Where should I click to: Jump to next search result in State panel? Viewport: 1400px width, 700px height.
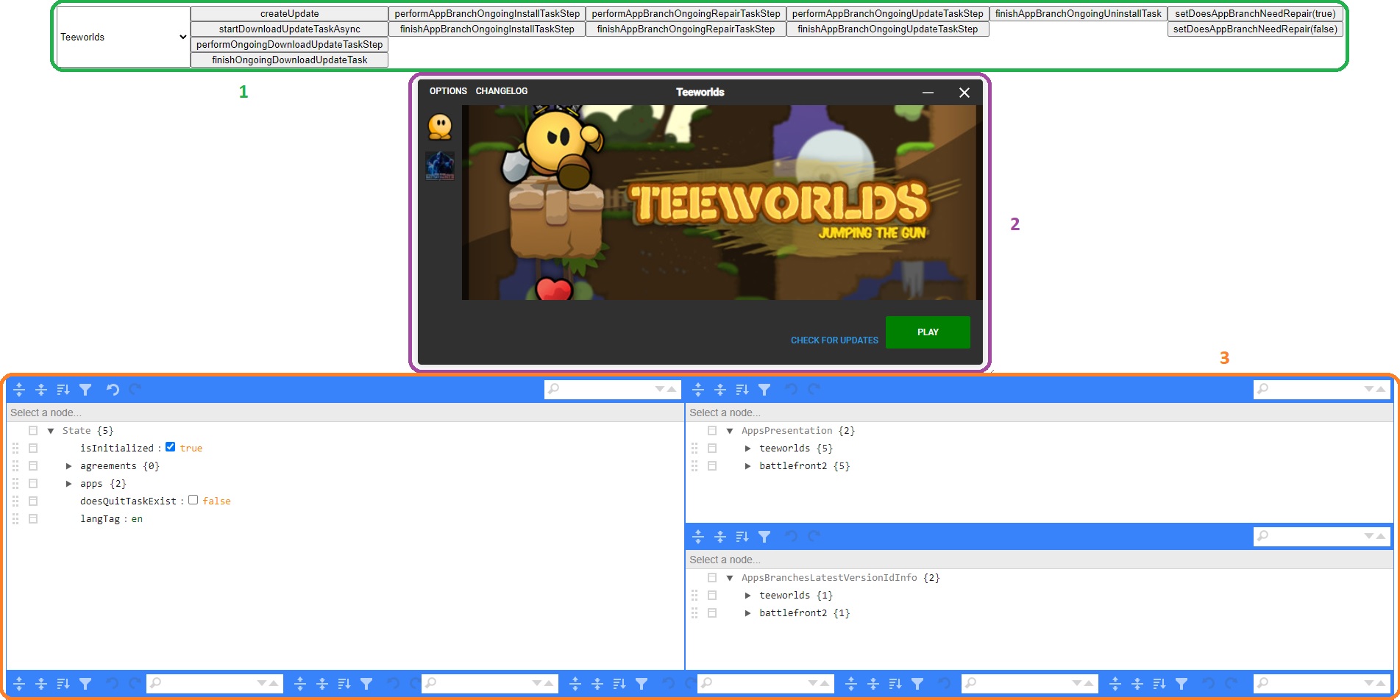[x=660, y=389]
